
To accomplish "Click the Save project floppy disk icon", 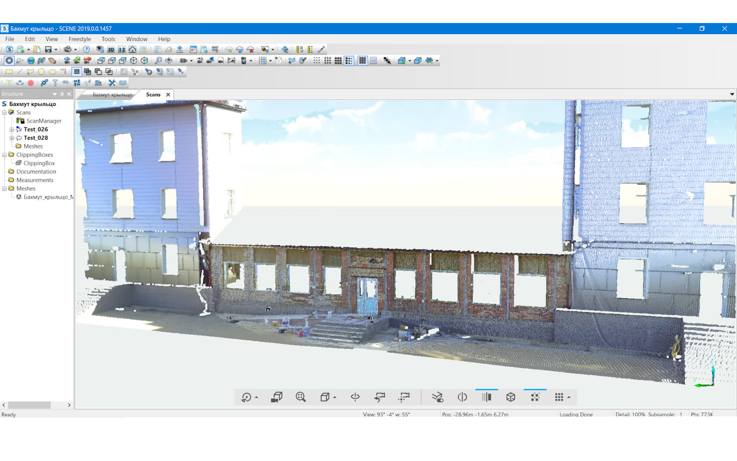I will [48, 49].
